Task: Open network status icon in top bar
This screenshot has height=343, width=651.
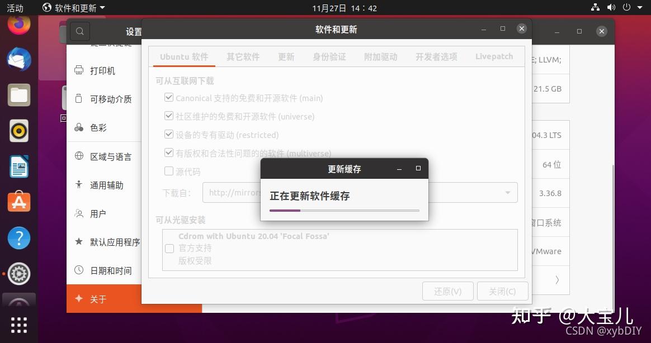Action: (x=596, y=7)
